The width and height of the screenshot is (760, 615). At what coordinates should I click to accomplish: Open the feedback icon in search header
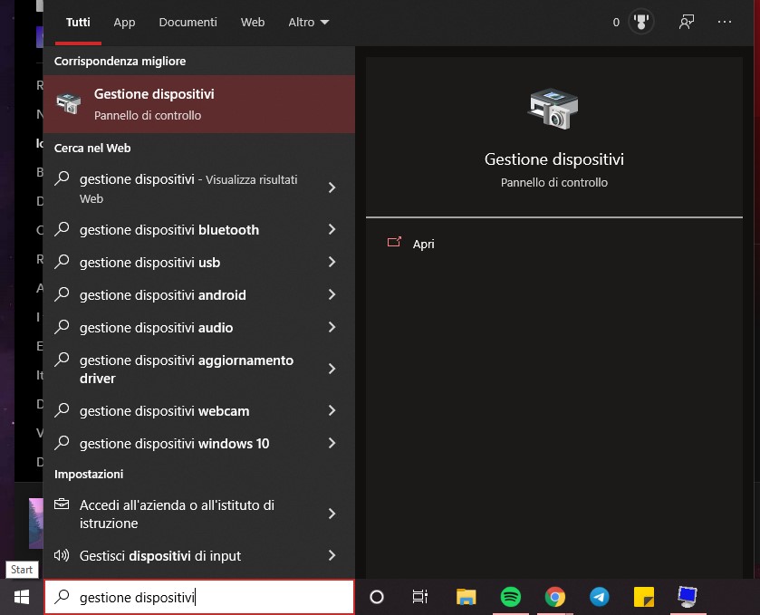tap(686, 23)
